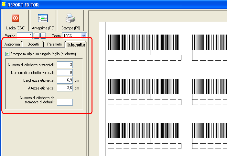Click the Larghezza etichette field

click(65, 80)
